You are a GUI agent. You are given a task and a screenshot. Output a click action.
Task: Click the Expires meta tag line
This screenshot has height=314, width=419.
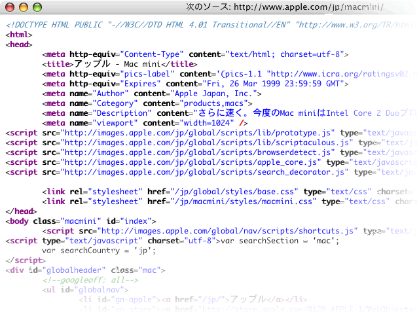(195, 84)
